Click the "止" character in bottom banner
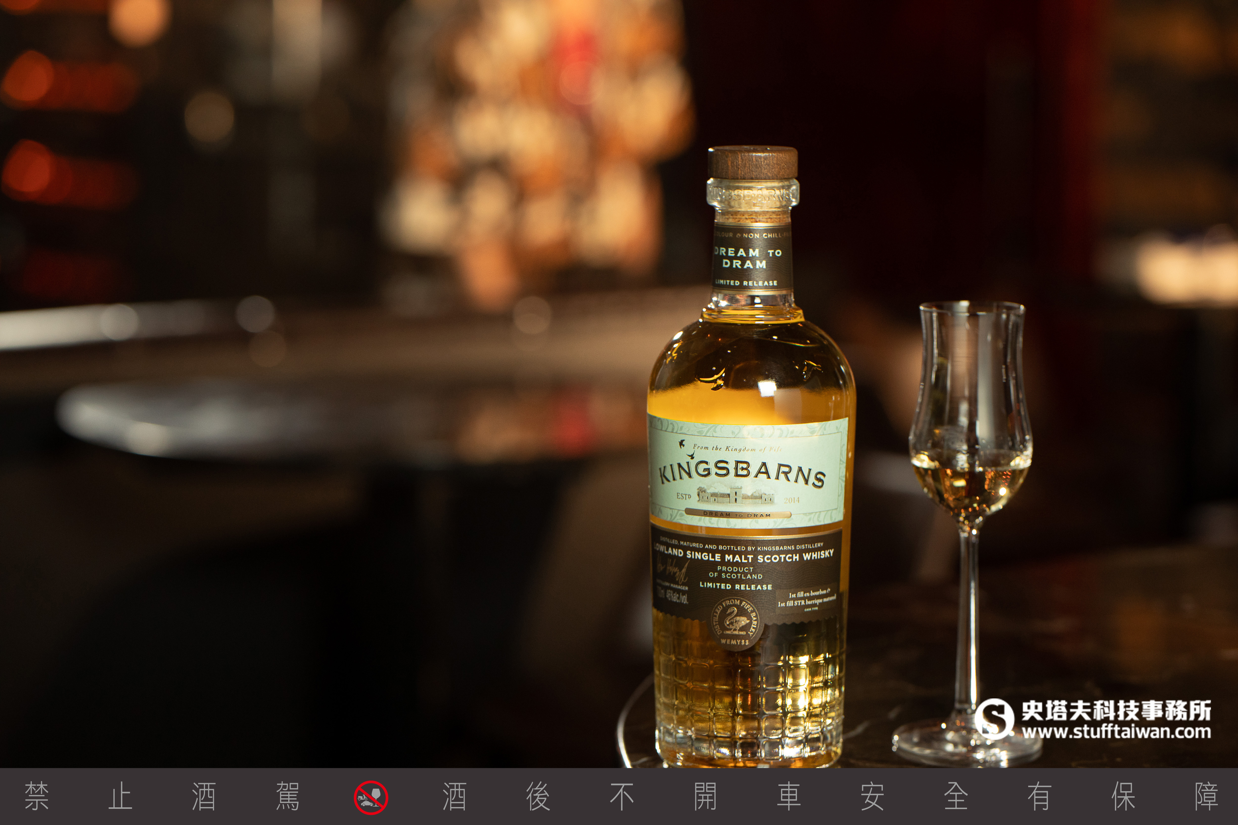The width and height of the screenshot is (1238, 825). [x=120, y=797]
